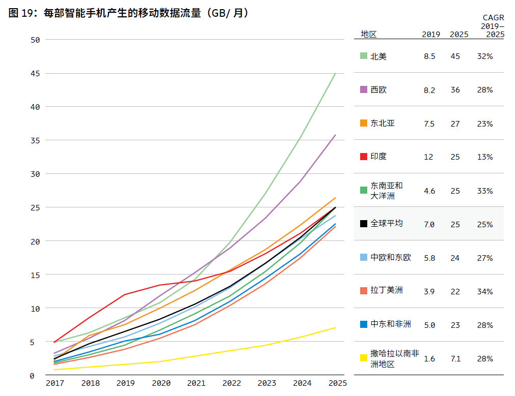The width and height of the screenshot is (515, 396).
Task: Click the 2017 label on x-axis
Action: (x=55, y=383)
